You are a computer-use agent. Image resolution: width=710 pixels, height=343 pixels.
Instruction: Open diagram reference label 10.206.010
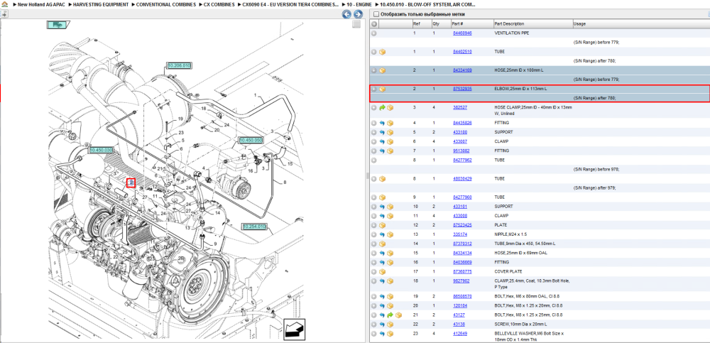180,66
